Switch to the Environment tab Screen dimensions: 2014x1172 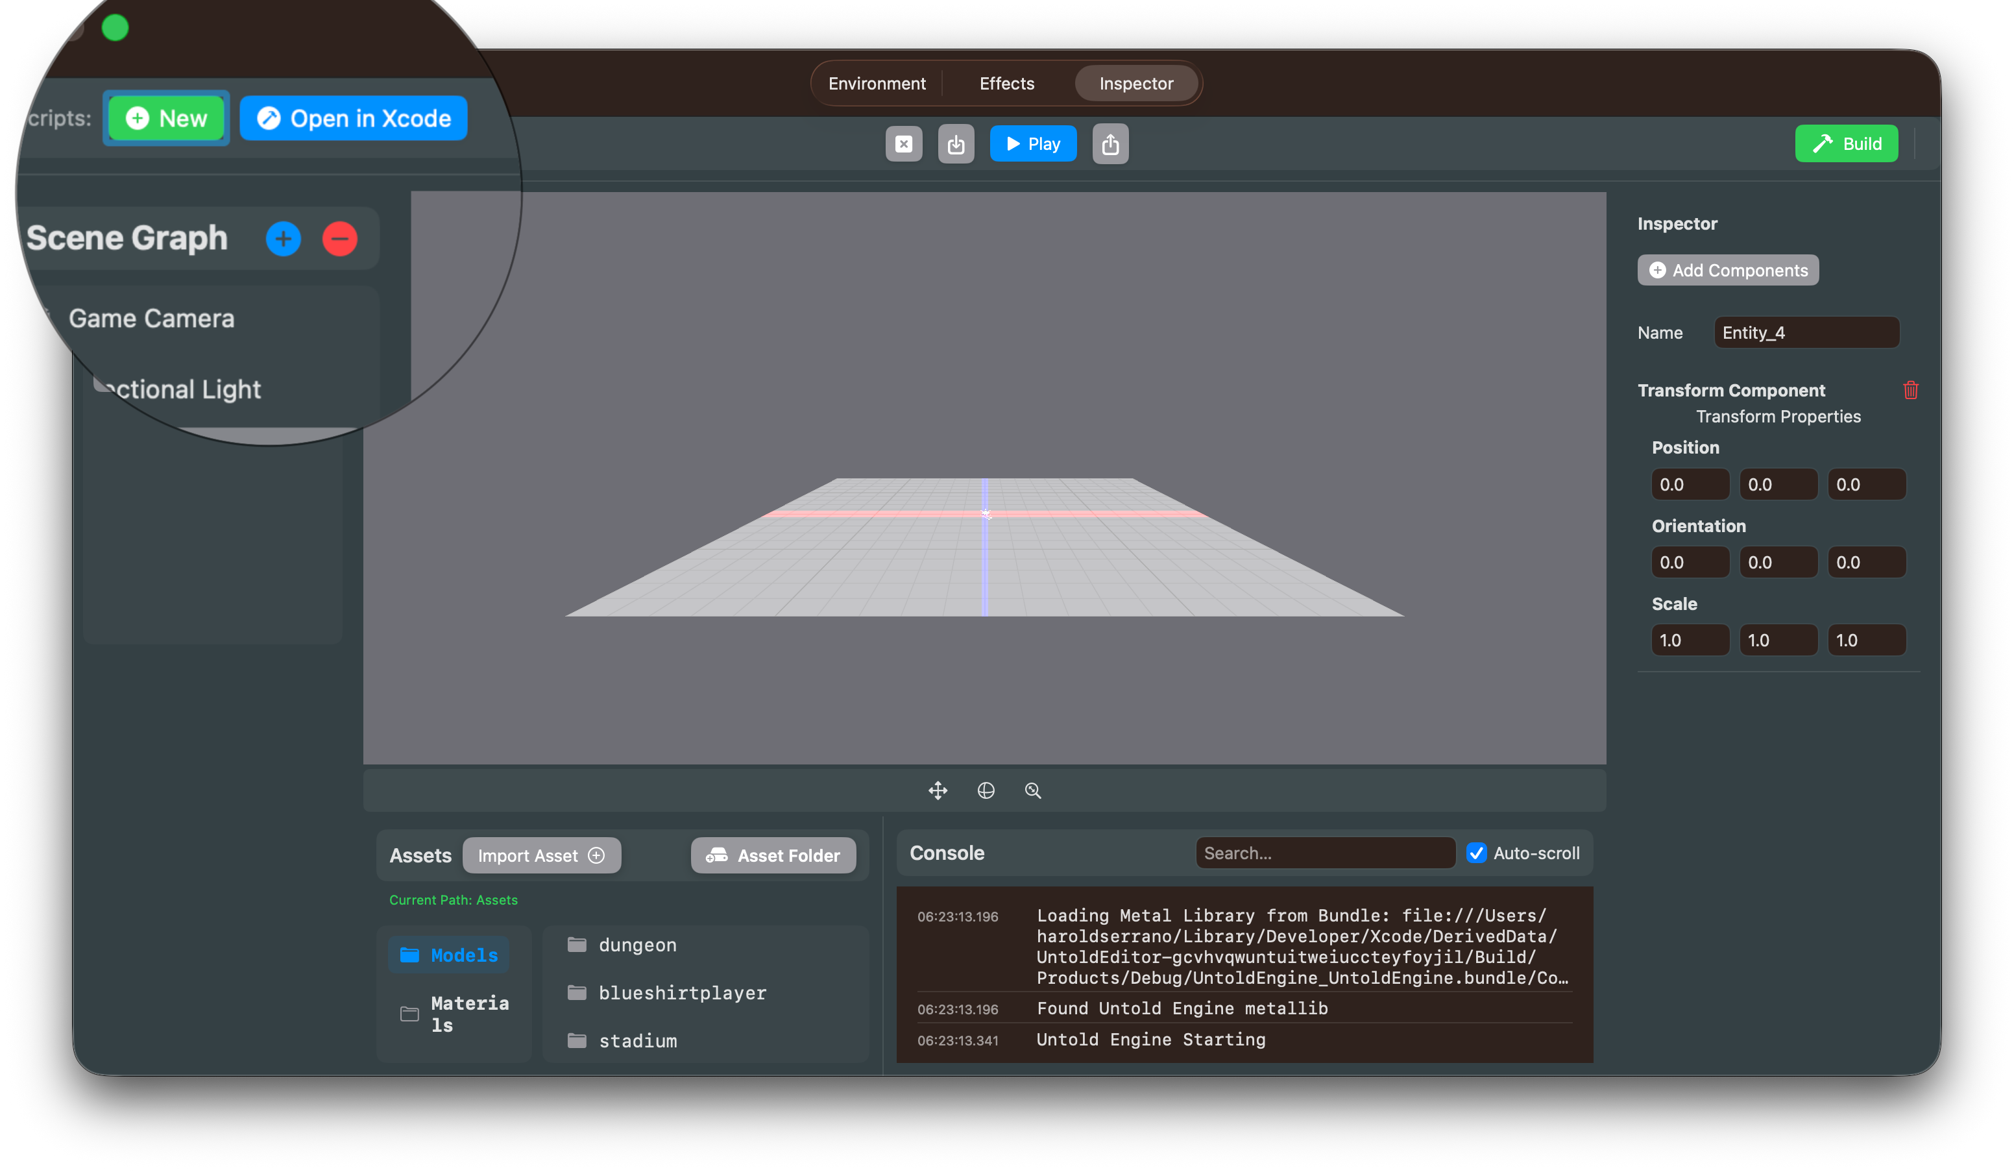(x=877, y=83)
